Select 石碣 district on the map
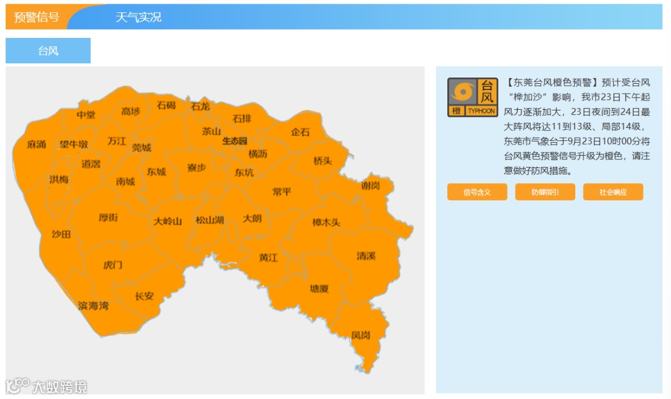 [166, 105]
